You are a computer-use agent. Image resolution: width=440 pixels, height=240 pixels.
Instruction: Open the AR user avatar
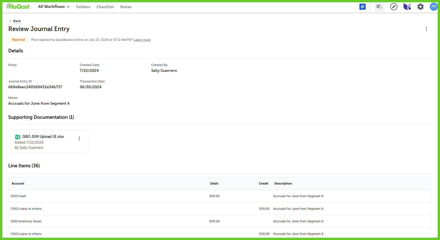click(433, 6)
